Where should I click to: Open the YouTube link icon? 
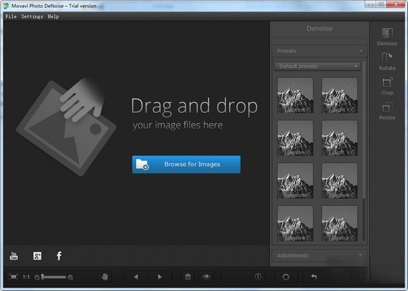[x=14, y=256]
